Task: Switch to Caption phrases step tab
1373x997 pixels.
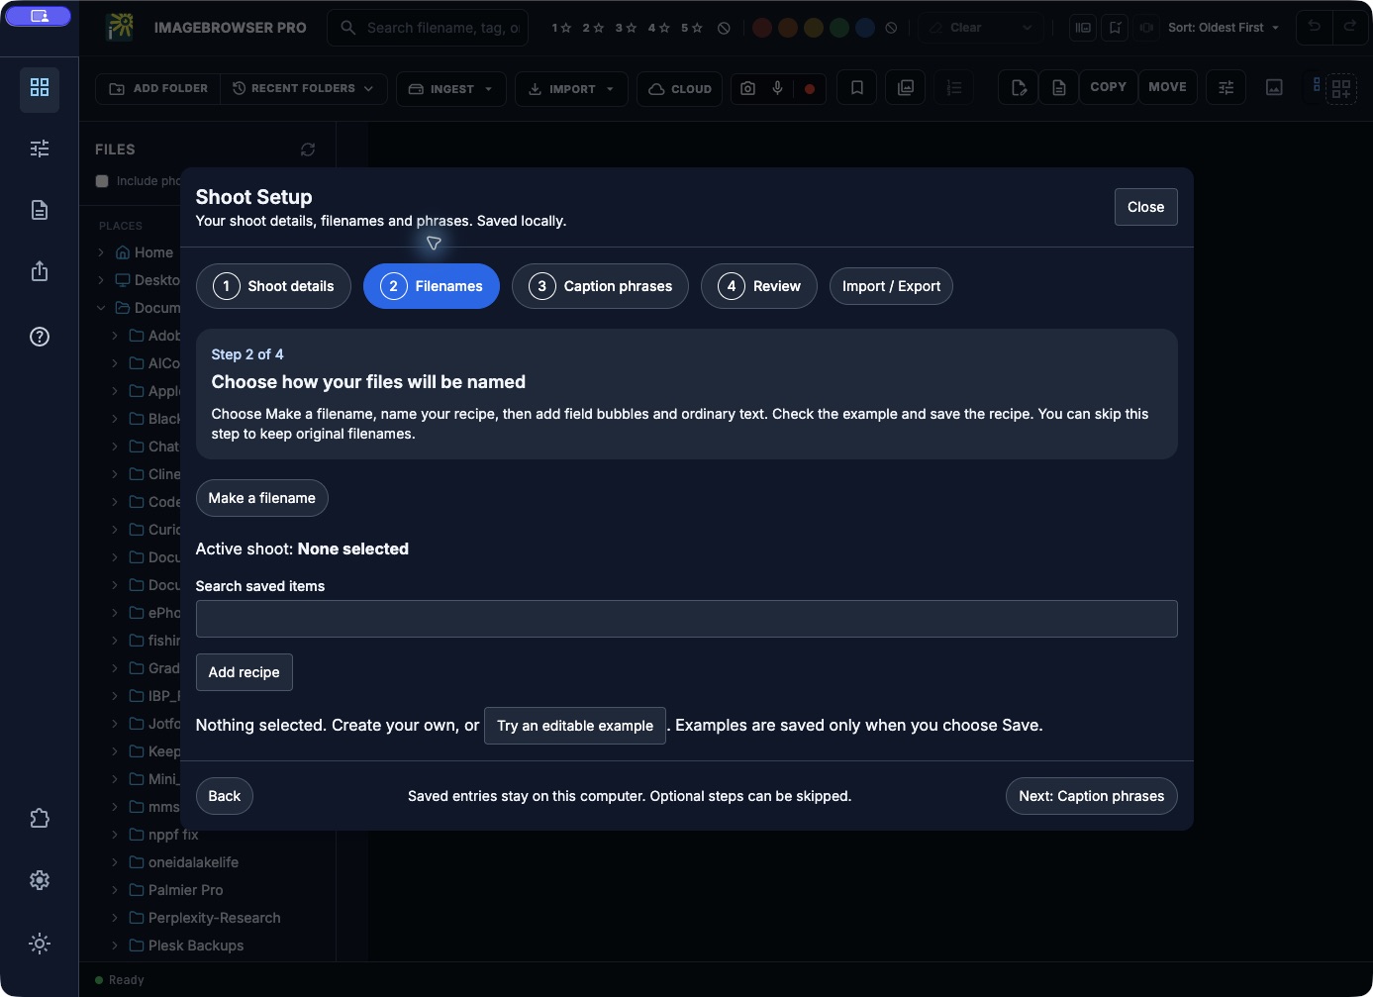Action: point(600,286)
